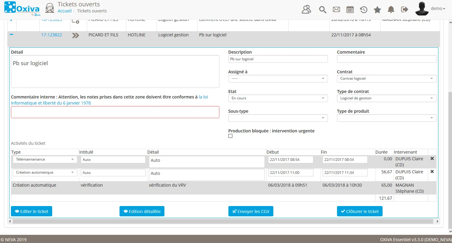Screen dimensions: 452x243
Task: Open the Assigné à dropdown
Action: (278, 78)
